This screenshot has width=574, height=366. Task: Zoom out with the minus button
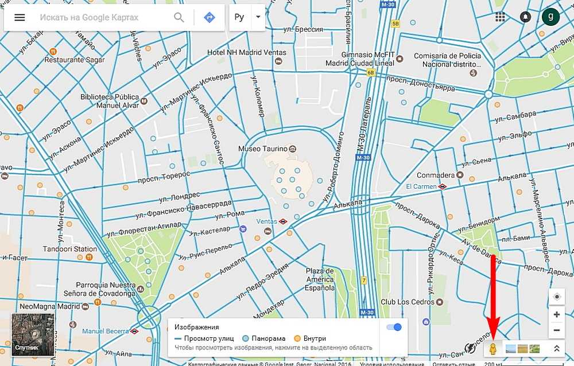coord(557,330)
